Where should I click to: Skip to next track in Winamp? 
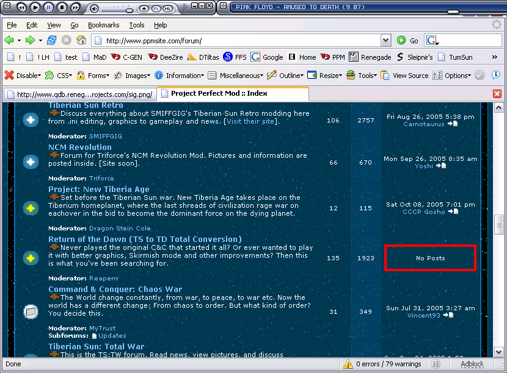click(75, 7)
